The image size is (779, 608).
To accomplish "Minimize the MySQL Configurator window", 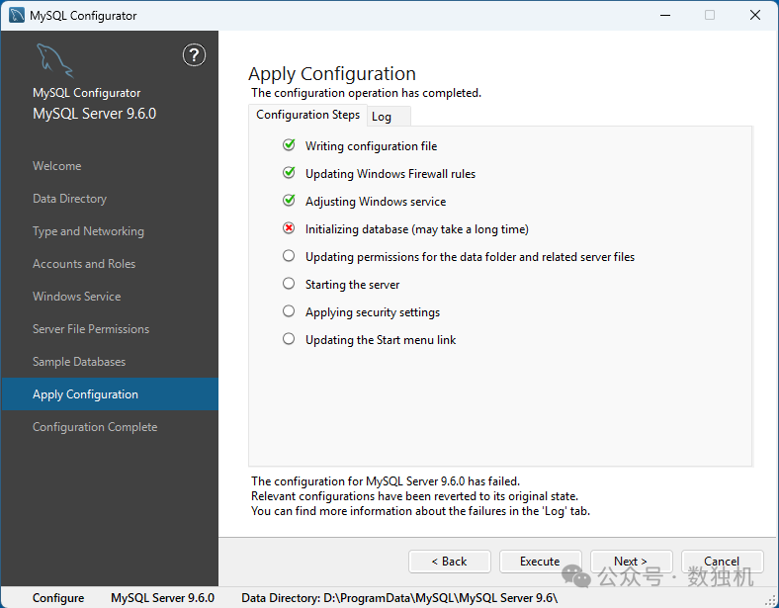I will tap(665, 16).
